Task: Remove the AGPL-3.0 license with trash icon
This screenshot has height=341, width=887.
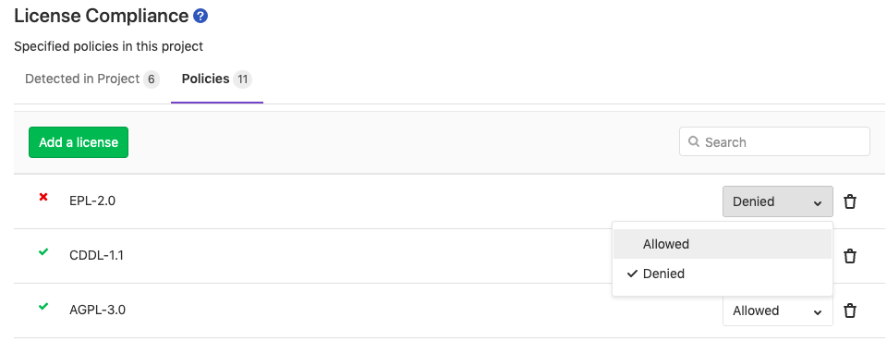Action: [850, 311]
